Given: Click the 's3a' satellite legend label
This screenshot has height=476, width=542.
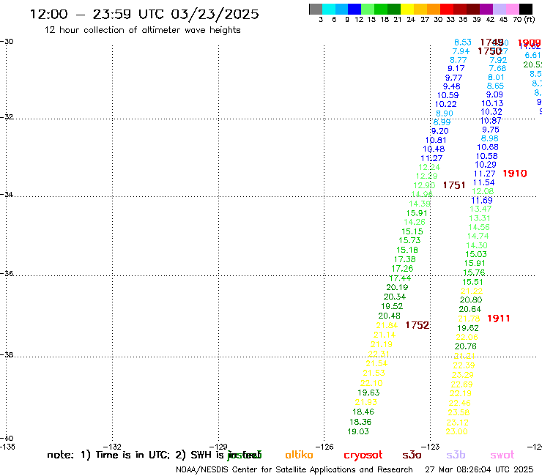Looking at the screenshot, I should [x=412, y=455].
